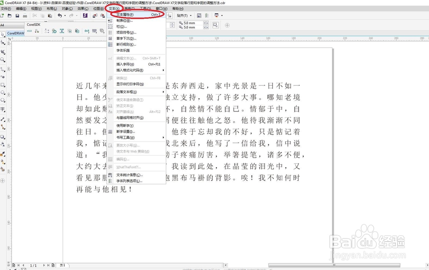Expand the Undo history dropdown arrow
This screenshot has width=429, height=270.
coord(65,15)
